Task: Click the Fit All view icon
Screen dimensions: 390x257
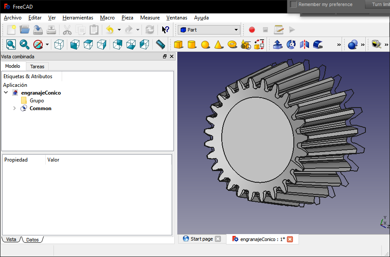Action: point(11,44)
